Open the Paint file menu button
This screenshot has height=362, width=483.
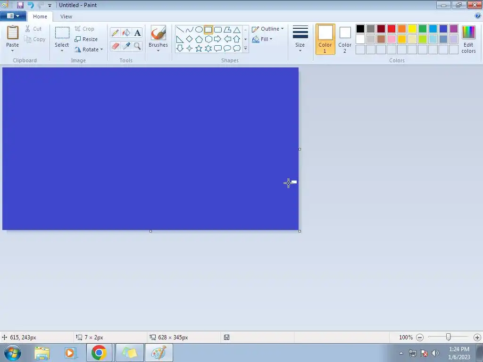13,16
